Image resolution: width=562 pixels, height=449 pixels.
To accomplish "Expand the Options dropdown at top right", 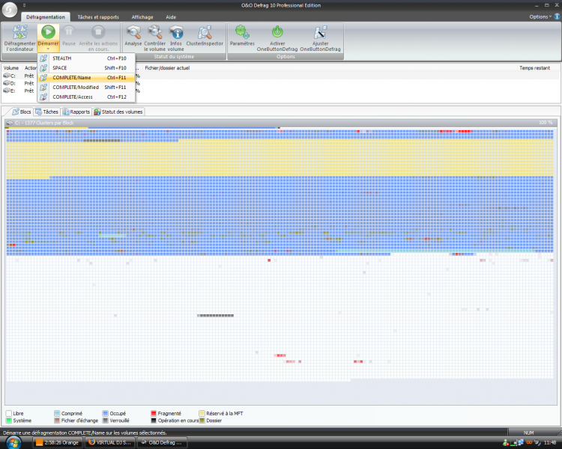I will coord(540,16).
